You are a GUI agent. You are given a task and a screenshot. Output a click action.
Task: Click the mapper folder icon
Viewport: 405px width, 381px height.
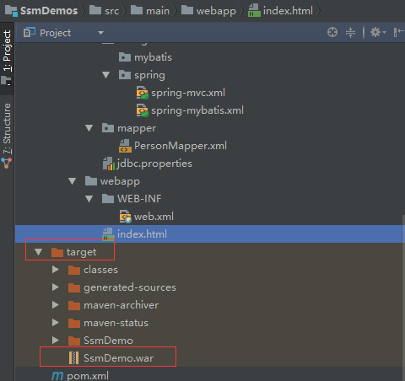[108, 128]
